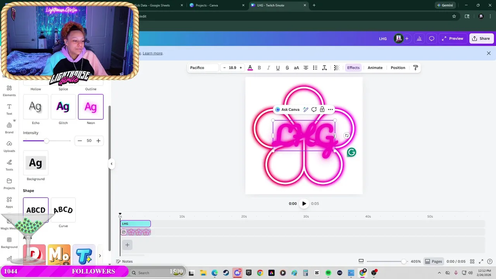Image resolution: width=496 pixels, height=279 pixels.
Task: Select the Echo text effect
Action: (x=36, y=107)
